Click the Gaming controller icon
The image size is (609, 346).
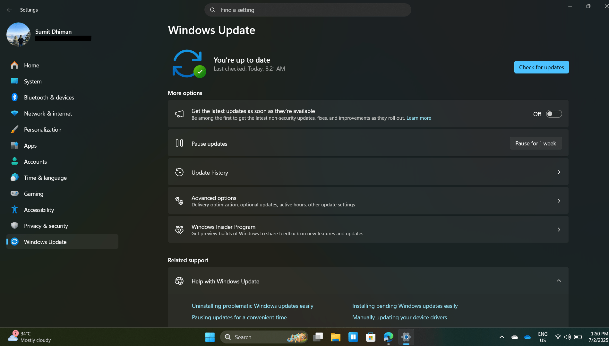(x=14, y=194)
